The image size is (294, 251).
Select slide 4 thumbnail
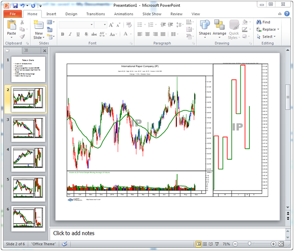[x=28, y=159]
